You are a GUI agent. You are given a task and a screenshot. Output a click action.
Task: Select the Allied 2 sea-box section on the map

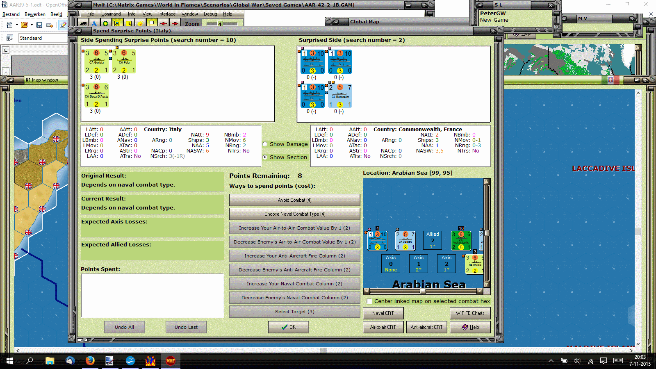[433, 240]
